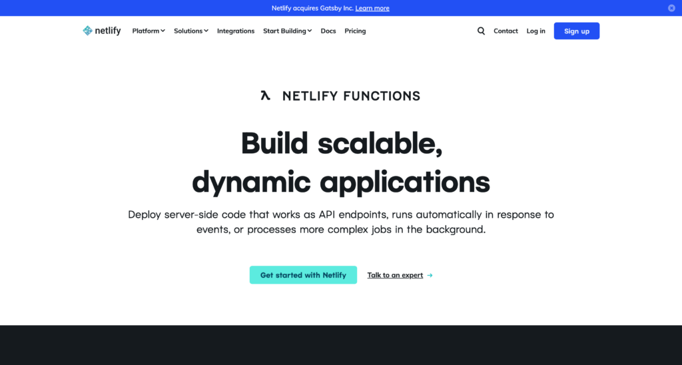
Task: Click the Netlify acquires Gatsby Inc. banner text
Action: click(312, 8)
